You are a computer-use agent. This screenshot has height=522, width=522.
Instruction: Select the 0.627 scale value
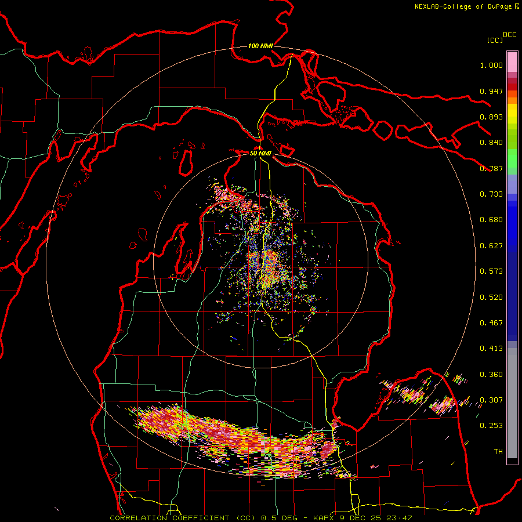tap(491, 246)
